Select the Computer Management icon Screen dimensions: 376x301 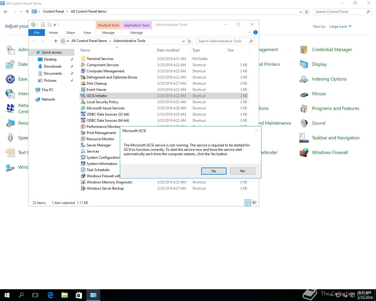pyautogui.click(x=83, y=71)
